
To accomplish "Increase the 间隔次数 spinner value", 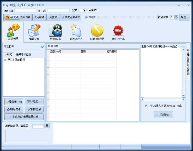I will click(x=176, y=16).
